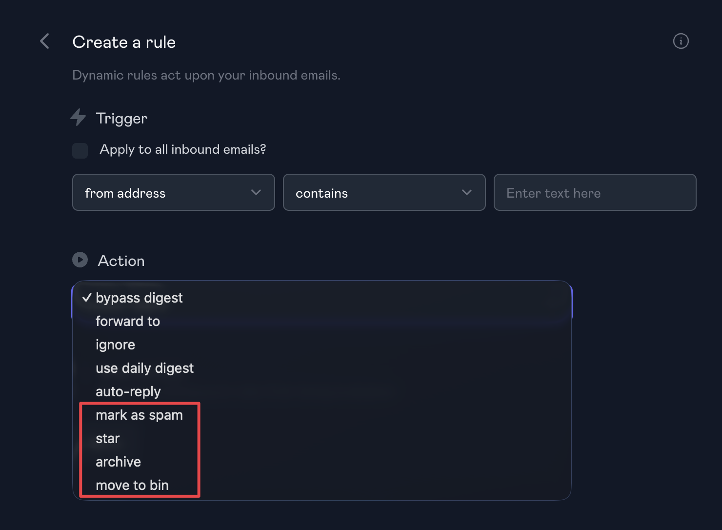Focus the 'Enter text here' input field
Viewport: 722px width, 530px height.
pyautogui.click(x=595, y=193)
